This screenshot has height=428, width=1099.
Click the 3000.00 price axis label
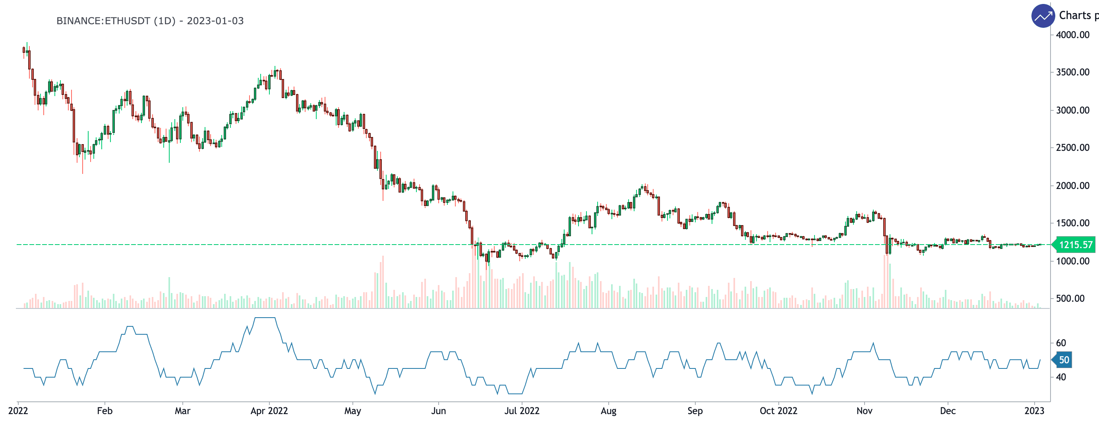pyautogui.click(x=1072, y=110)
